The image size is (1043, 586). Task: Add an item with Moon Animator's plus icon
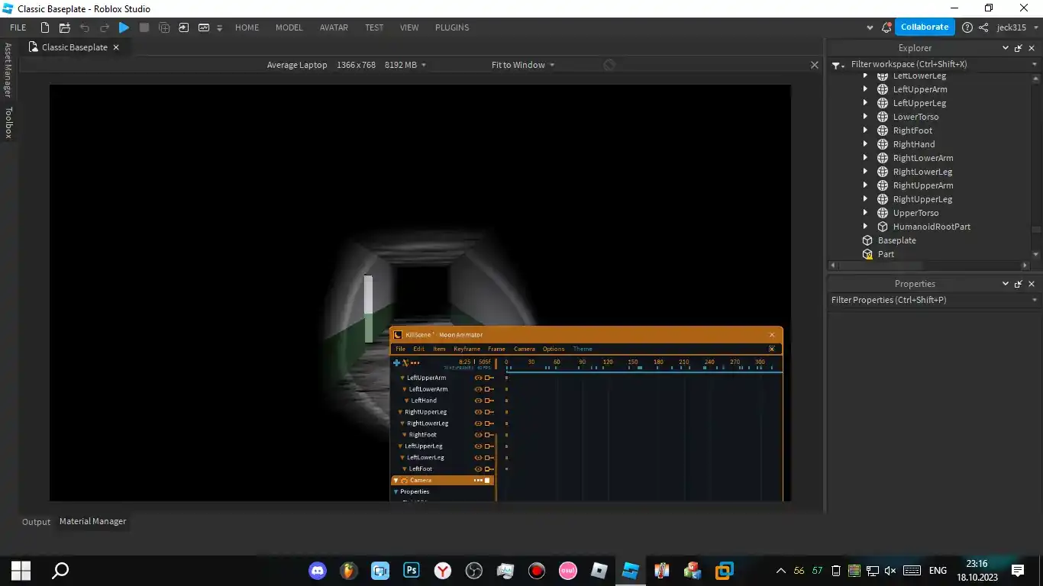[x=396, y=362]
